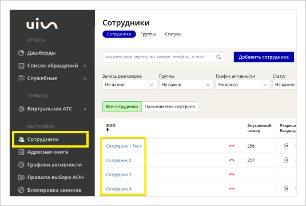Image resolution: width=306 pixels, height=206 pixels.
Task: Switch to Пользователи софтфона filter
Action: point(170,106)
